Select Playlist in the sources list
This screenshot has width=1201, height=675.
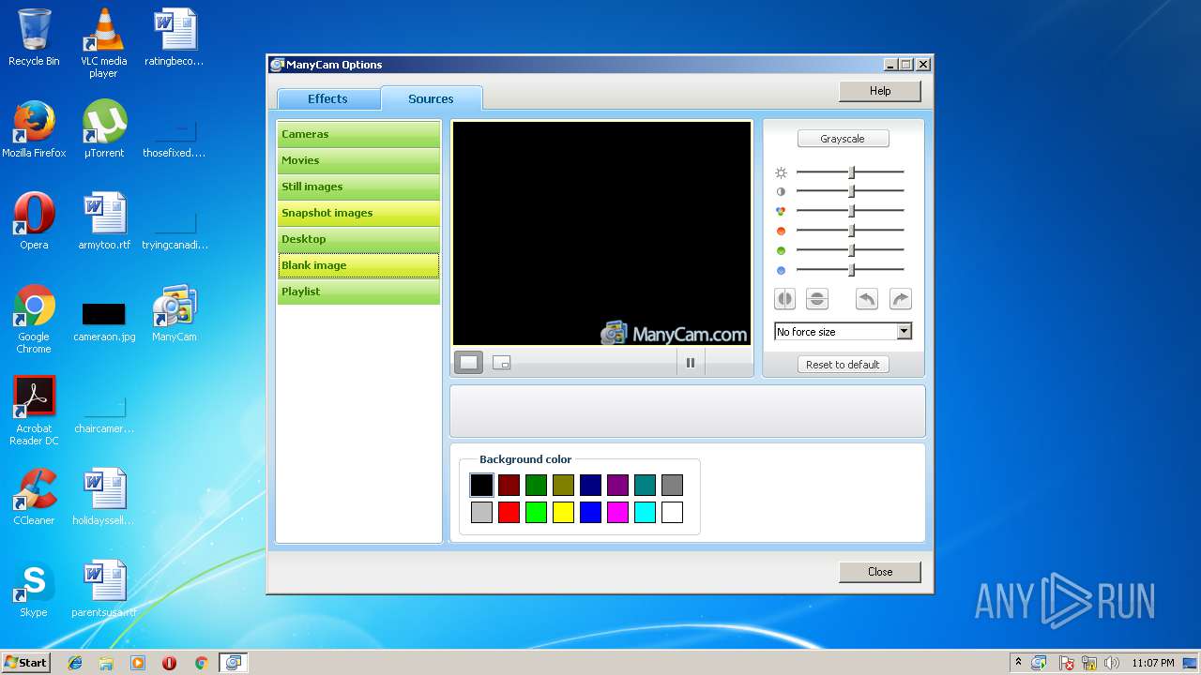pos(358,292)
